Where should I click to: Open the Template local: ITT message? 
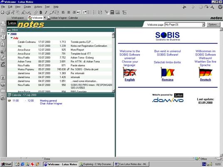(x=60, y=54)
